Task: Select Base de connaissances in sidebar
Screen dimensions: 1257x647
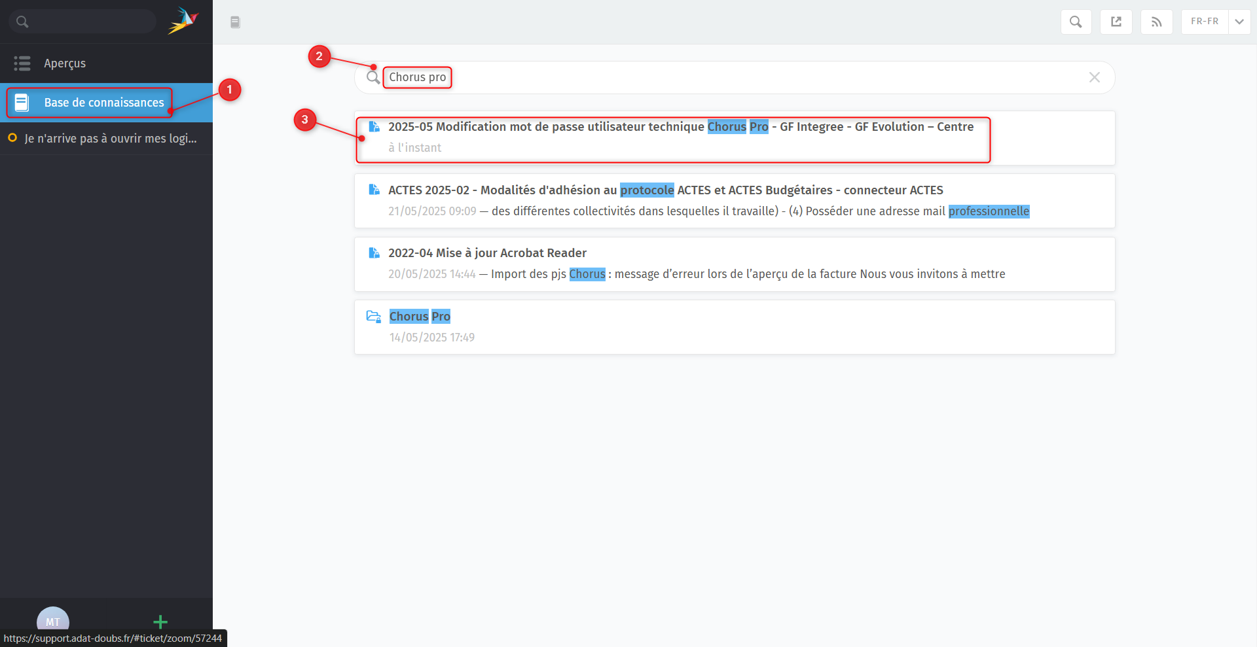Action: coord(104,103)
